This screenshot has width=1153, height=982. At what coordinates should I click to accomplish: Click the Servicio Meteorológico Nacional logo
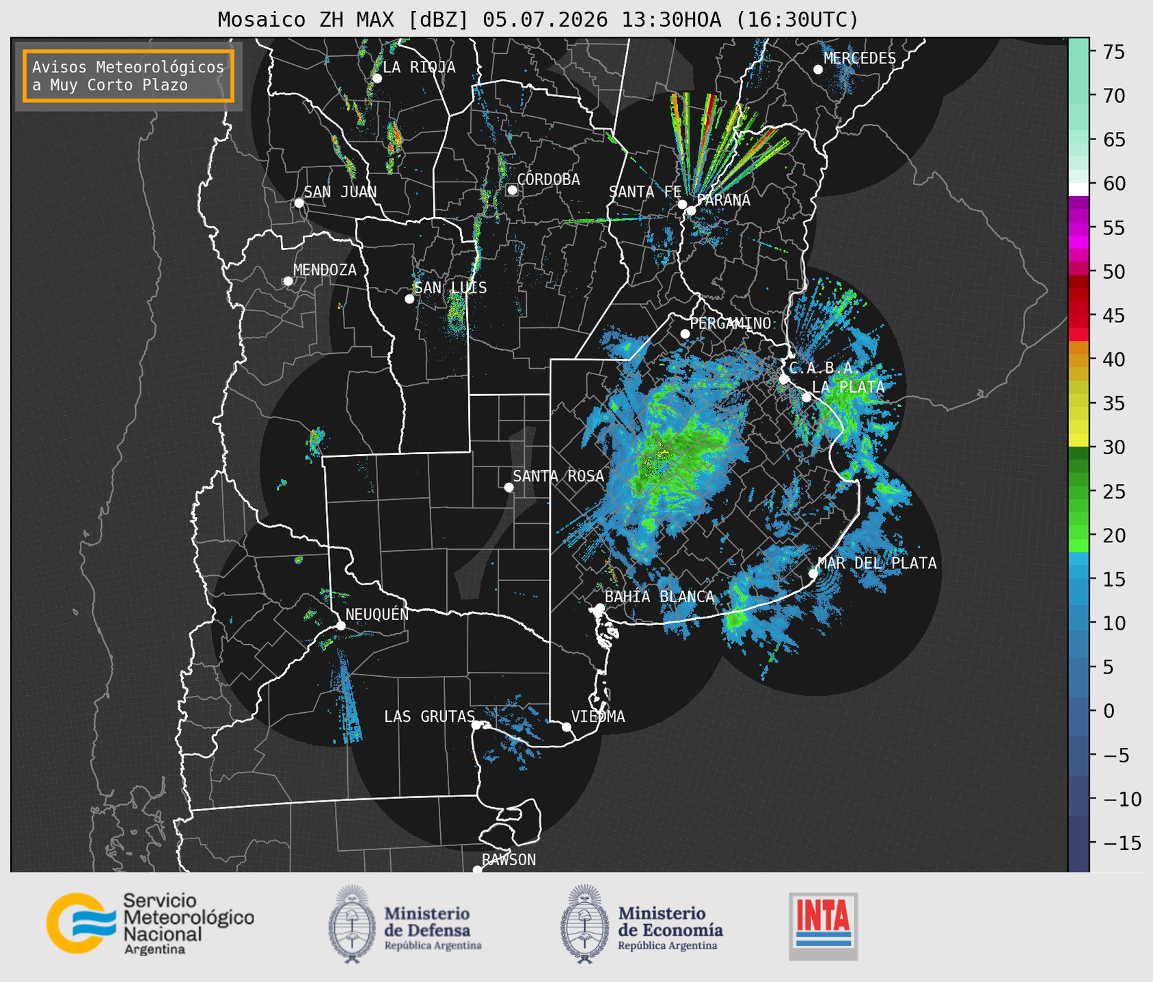click(x=150, y=923)
